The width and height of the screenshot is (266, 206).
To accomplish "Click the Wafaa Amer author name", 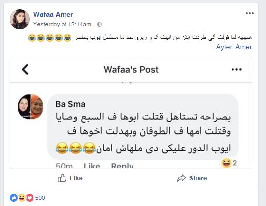I will point(53,14).
